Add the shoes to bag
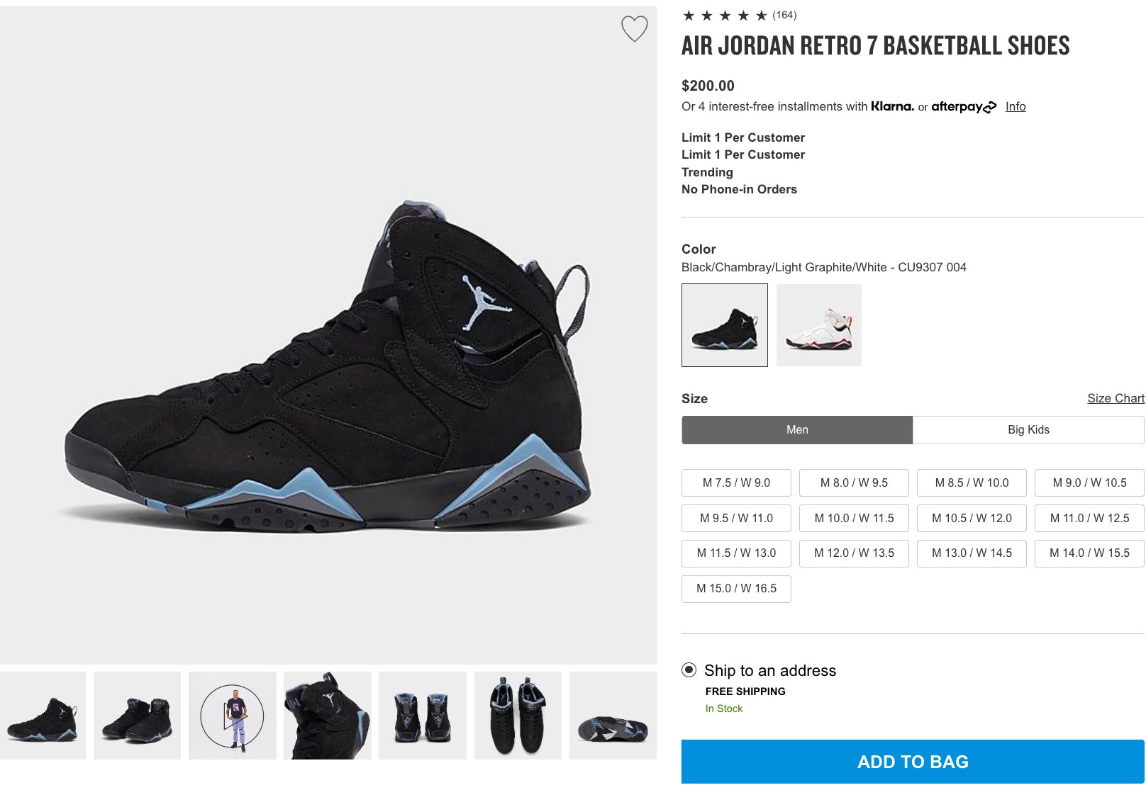 click(913, 762)
